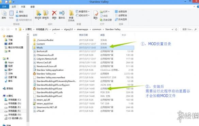Screen dimensions: 199x126
Task: Open Local Disk (C:) in navigation pane
Action: point(13,100)
